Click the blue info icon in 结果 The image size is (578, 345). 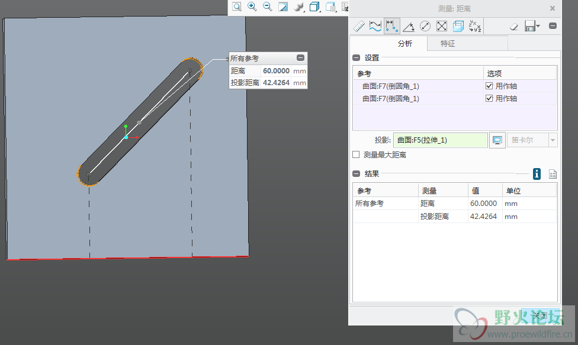click(537, 174)
